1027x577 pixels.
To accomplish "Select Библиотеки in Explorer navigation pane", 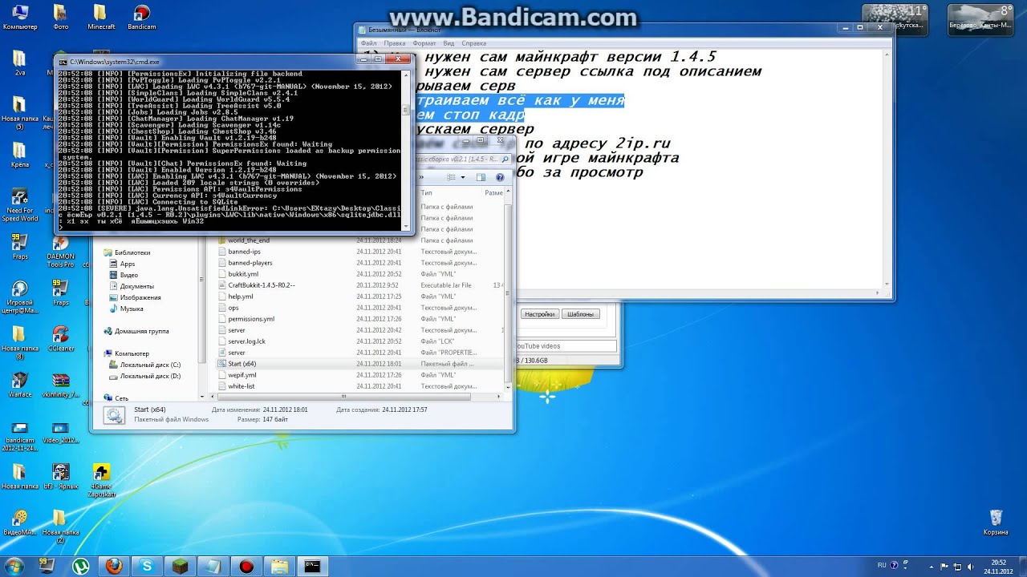I will click(127, 252).
